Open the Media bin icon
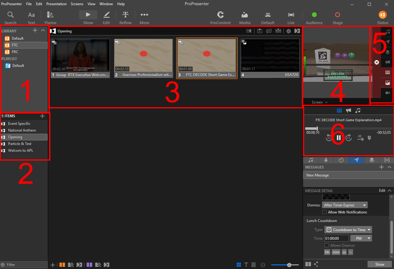The width and height of the screenshot is (394, 269). tap(245, 15)
